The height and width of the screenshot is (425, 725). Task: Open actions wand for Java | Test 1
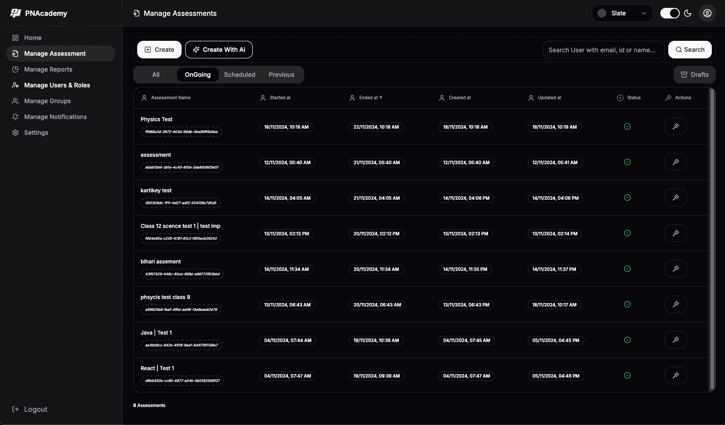(675, 340)
